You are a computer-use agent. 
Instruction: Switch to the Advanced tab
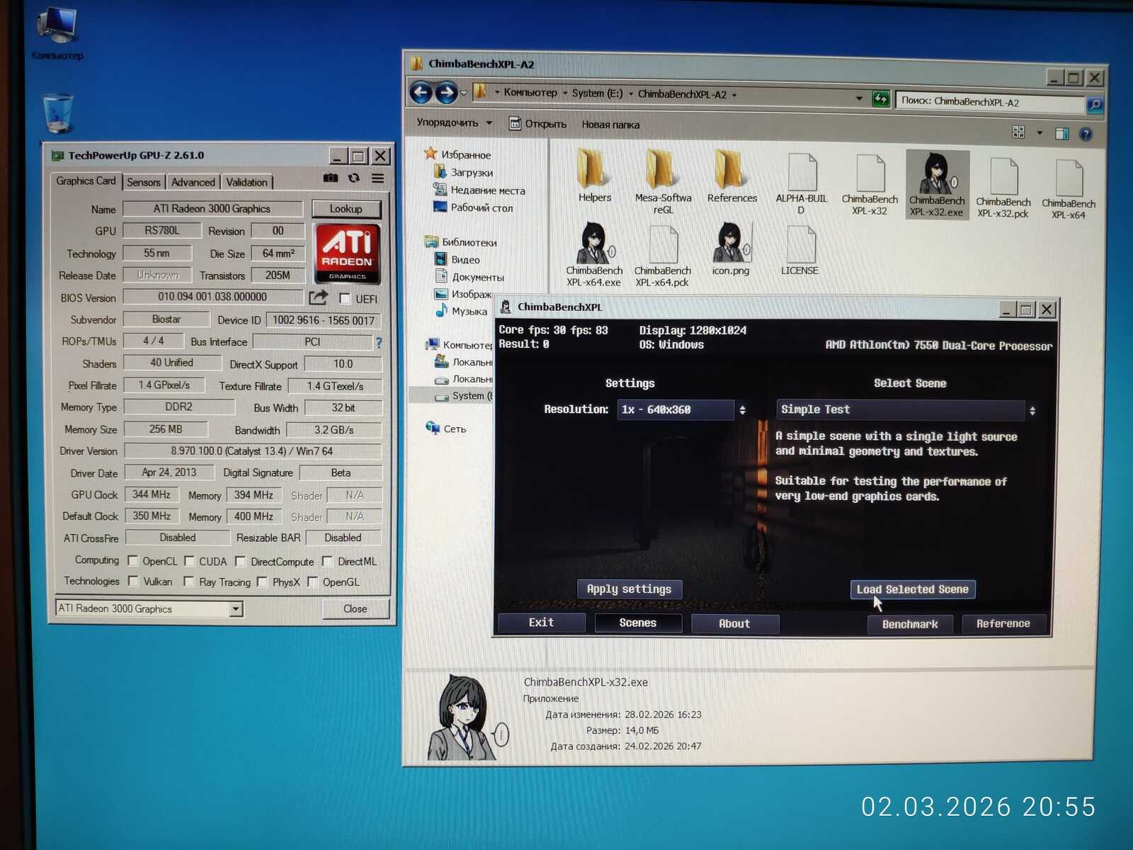193,182
